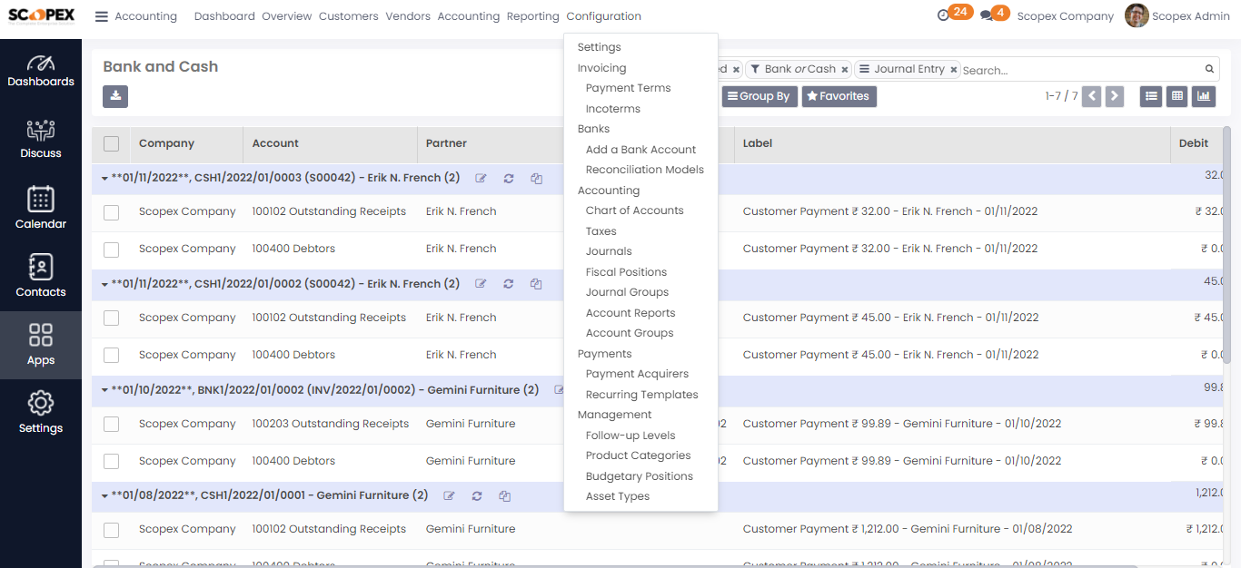This screenshot has width=1241, height=568.
Task: Choose Asset Types menu entry
Action: coord(617,496)
